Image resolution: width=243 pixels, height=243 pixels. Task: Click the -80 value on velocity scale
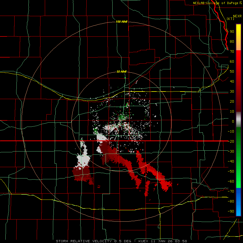click(231, 201)
